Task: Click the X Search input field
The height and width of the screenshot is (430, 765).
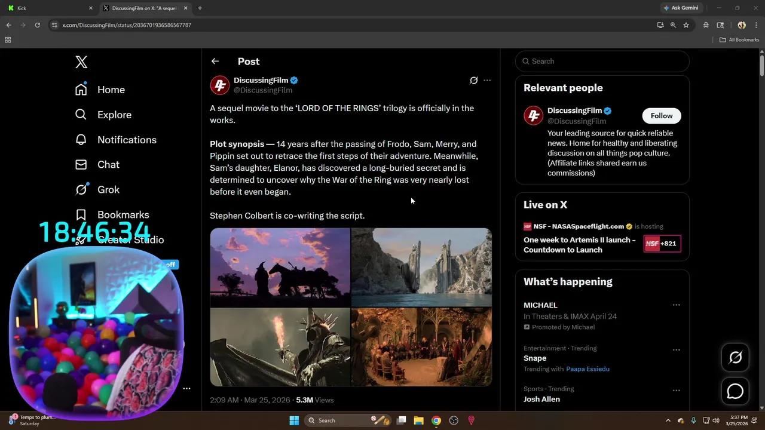Action: click(x=602, y=61)
